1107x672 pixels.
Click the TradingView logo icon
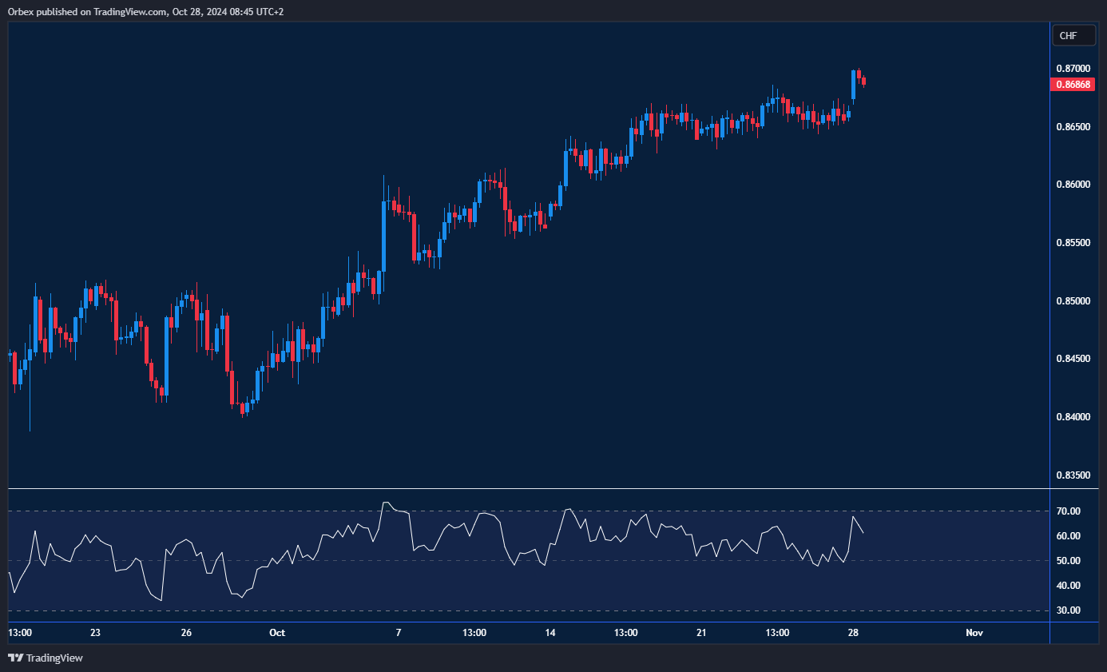coord(15,658)
